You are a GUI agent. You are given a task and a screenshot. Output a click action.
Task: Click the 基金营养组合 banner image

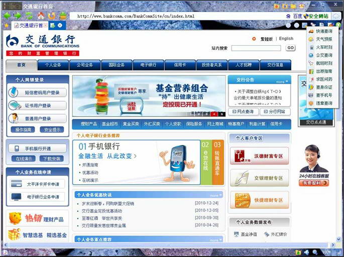[x=149, y=96]
